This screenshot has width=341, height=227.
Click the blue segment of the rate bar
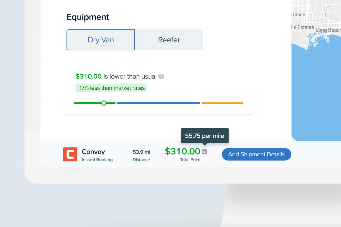click(x=159, y=103)
